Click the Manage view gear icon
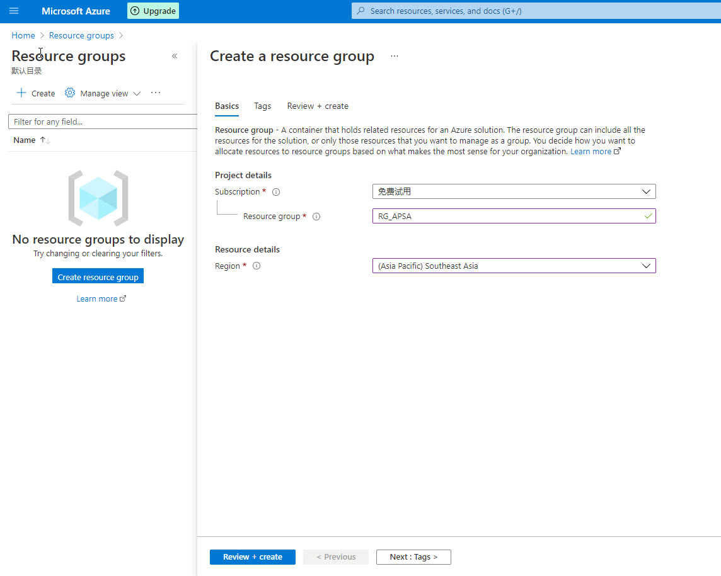Image resolution: width=721 pixels, height=576 pixels. pyautogui.click(x=70, y=93)
